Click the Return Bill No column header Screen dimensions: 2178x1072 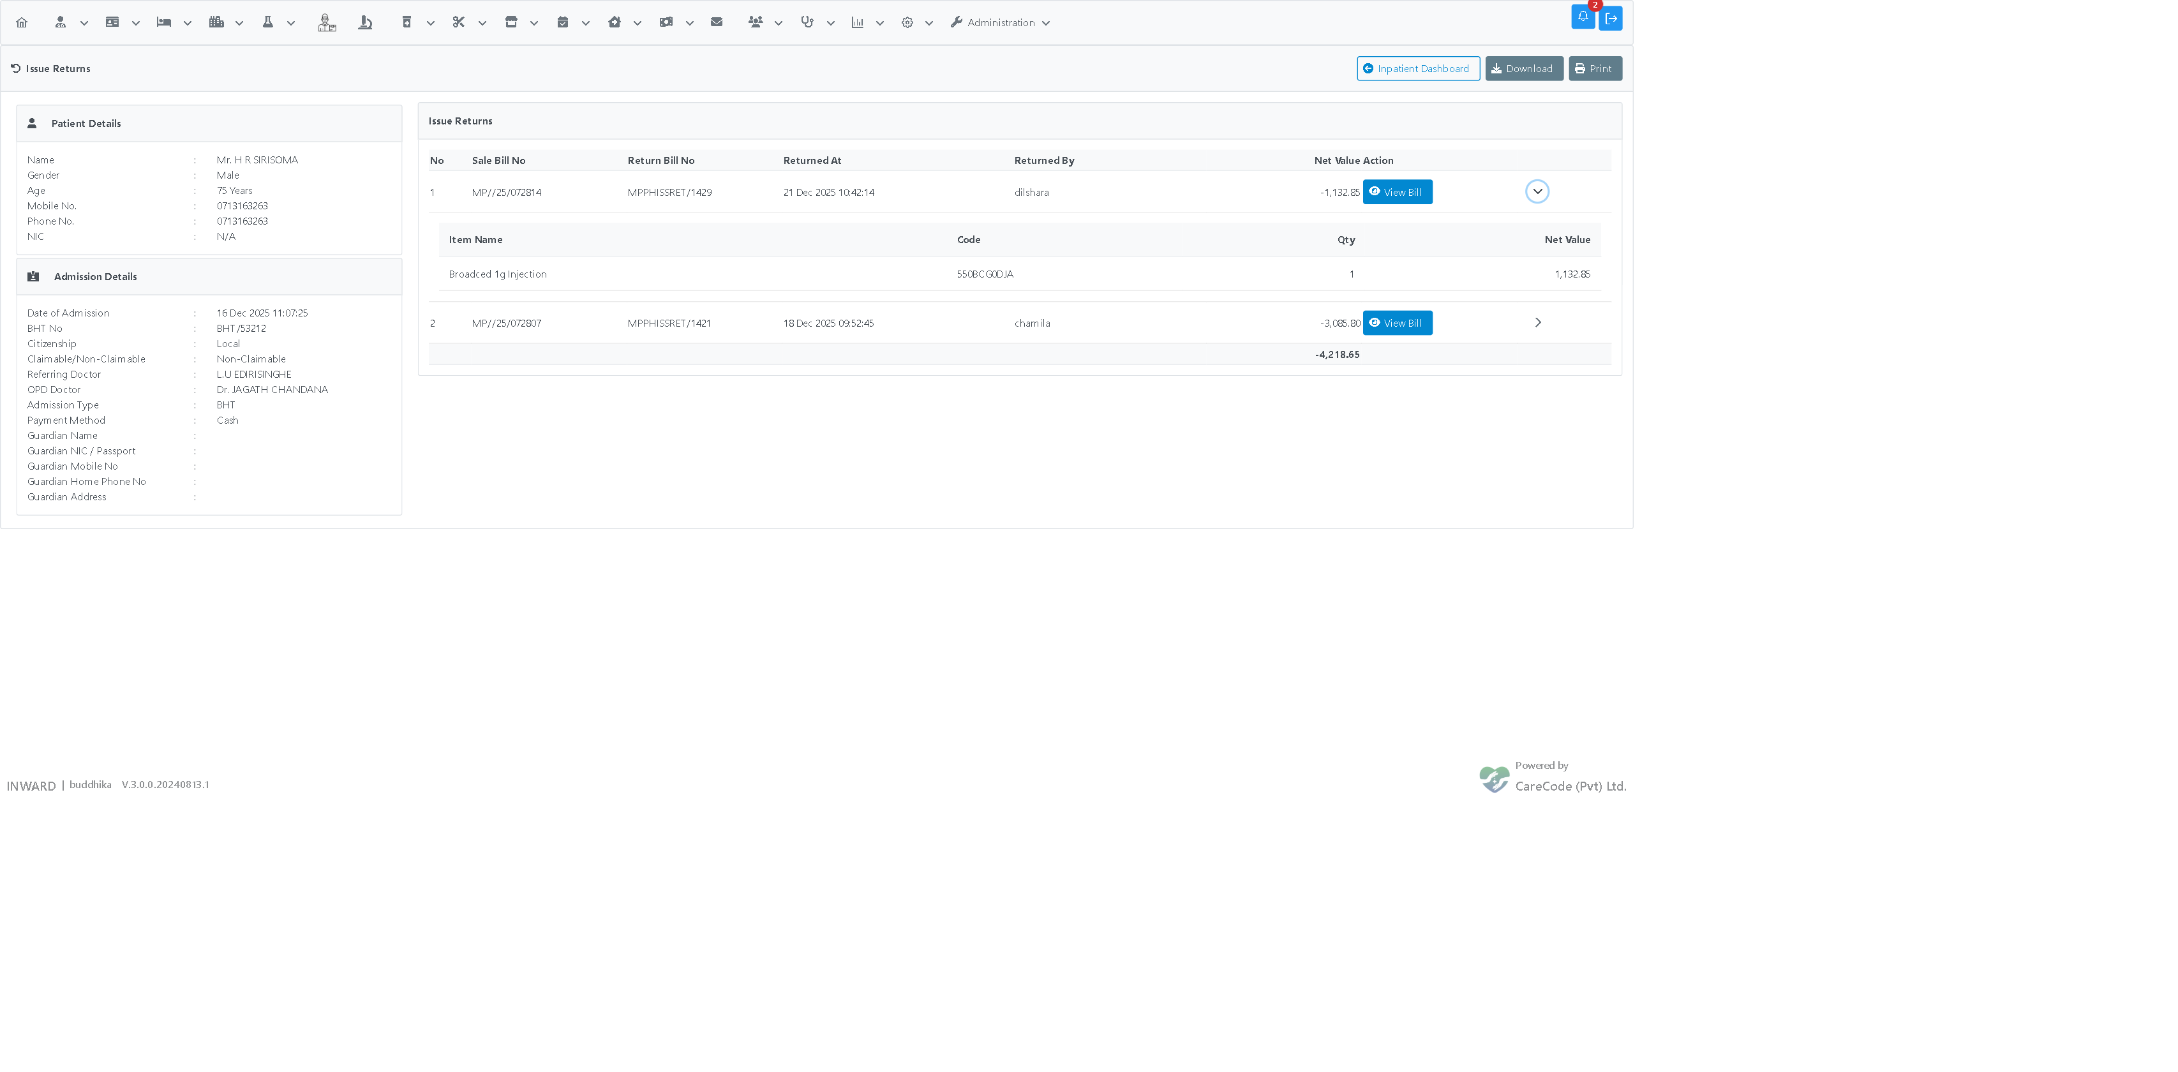point(660,161)
